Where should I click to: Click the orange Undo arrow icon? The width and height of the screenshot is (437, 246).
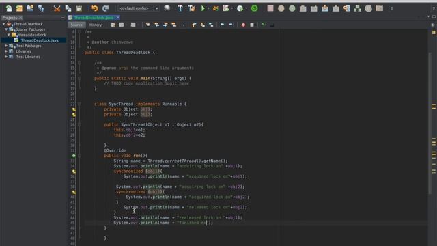(x=95, y=8)
